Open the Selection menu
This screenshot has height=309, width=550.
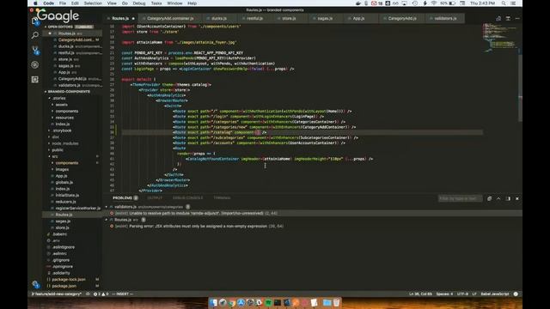[93, 3]
